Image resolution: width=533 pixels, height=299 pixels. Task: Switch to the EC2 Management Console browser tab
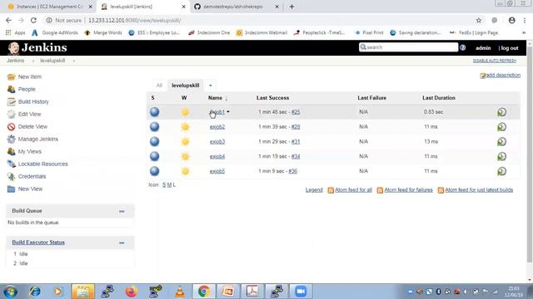pos(50,7)
